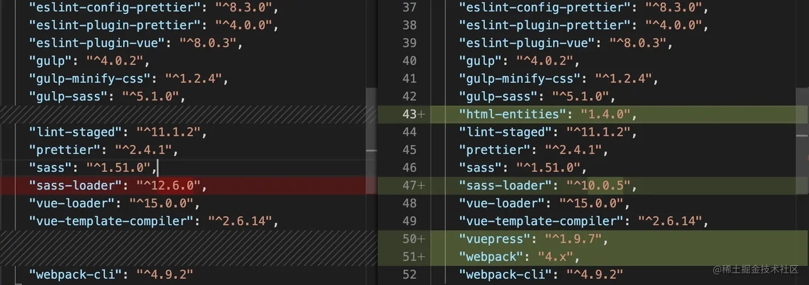This screenshot has width=809, height=285.
Task: Click "eslint-plugin-vue" on modified line 39
Action: click(x=527, y=43)
